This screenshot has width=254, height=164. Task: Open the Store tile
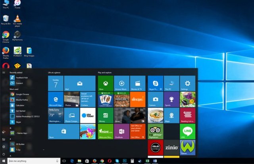tap(63, 131)
